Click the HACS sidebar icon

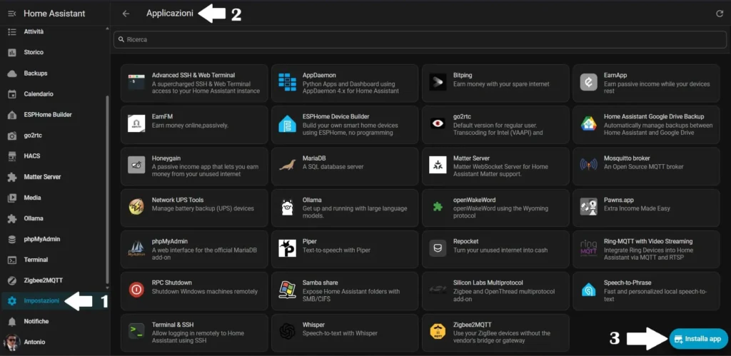pos(13,156)
